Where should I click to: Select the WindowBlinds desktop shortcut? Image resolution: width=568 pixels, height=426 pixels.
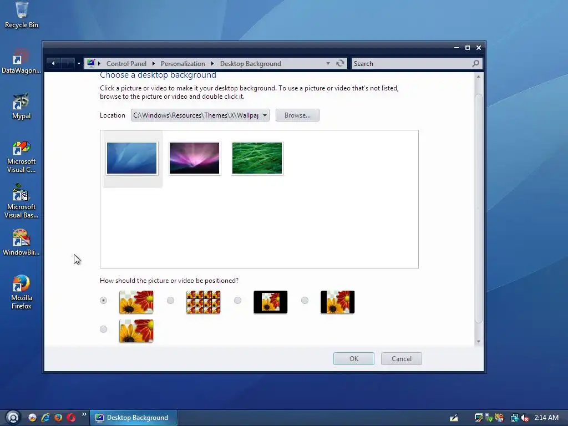point(21,243)
